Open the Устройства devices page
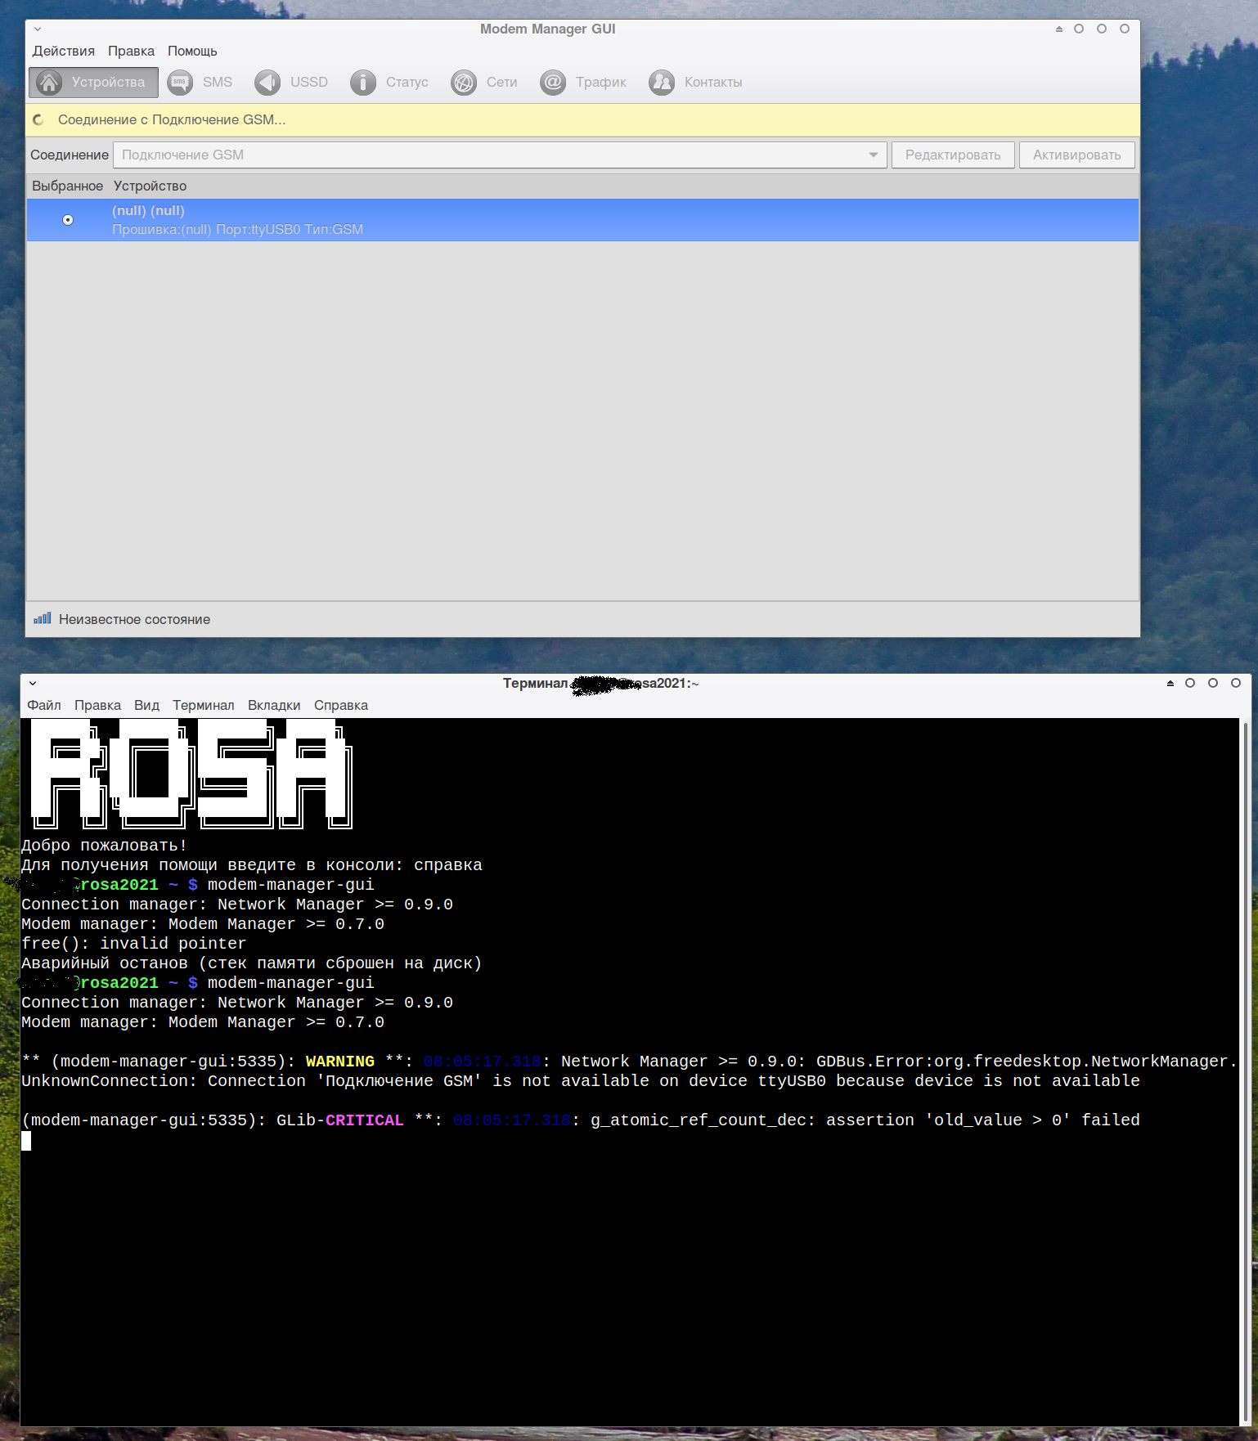1258x1441 pixels. [x=93, y=83]
